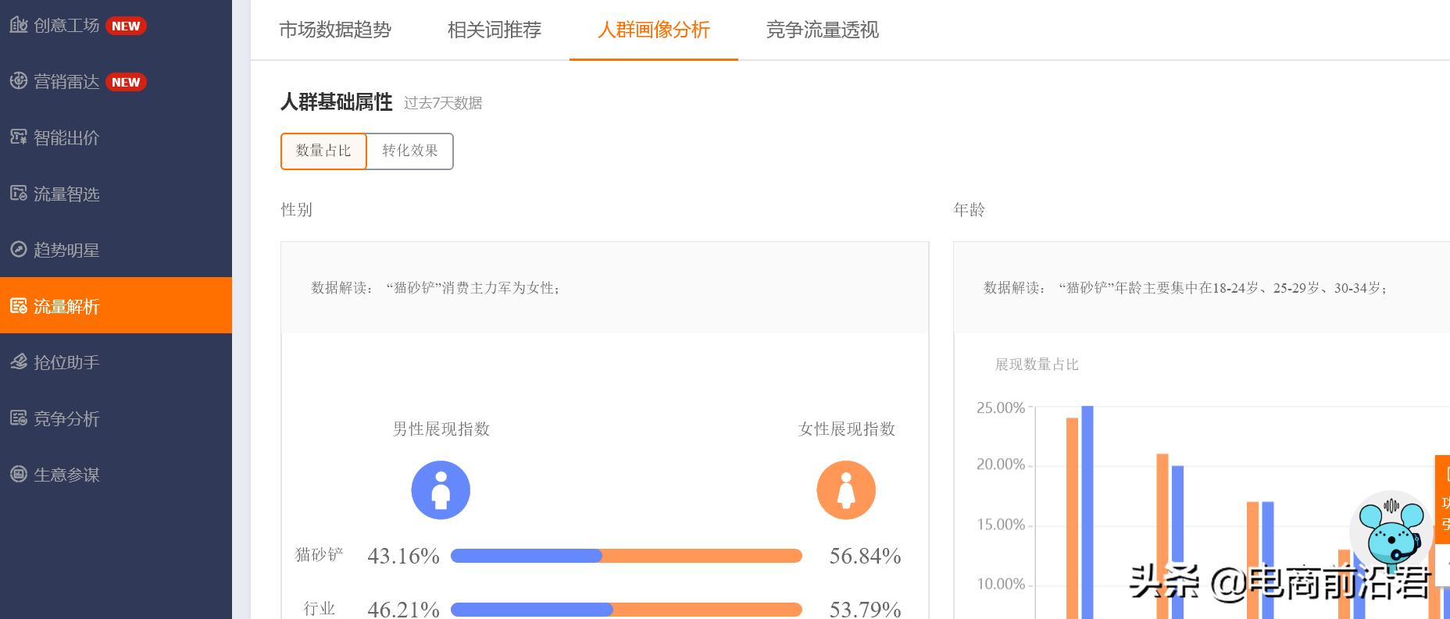Screen dimensions: 1450x619
Task: Select the 数量占比 toggle option
Action: coord(323,151)
